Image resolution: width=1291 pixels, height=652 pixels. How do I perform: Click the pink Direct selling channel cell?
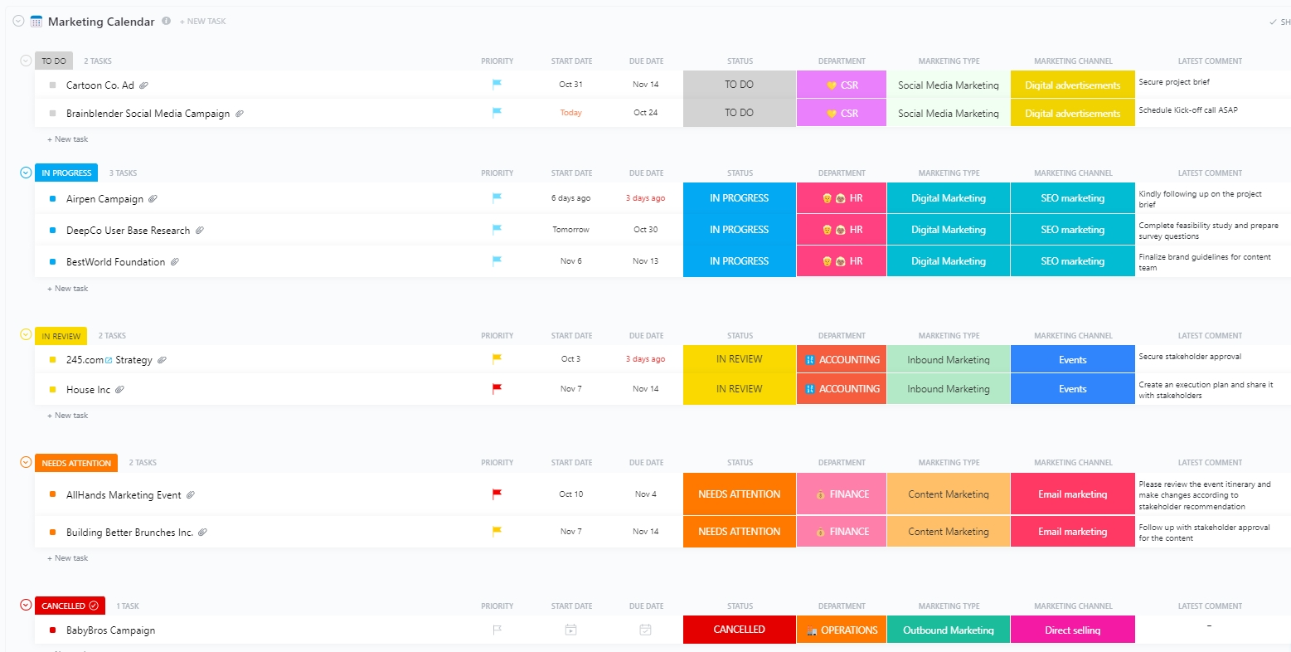point(1072,630)
